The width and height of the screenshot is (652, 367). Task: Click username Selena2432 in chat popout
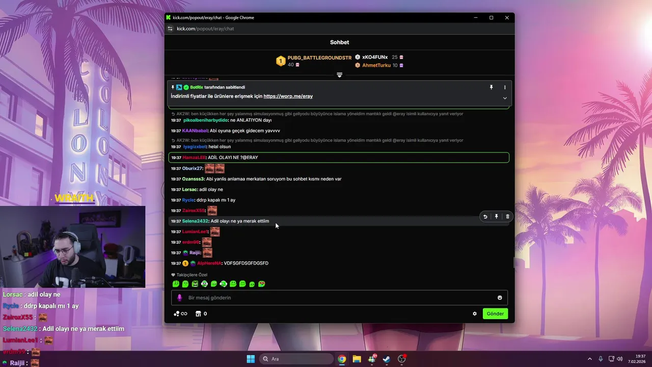(195, 221)
